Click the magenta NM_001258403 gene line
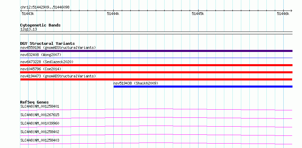The image size is (302, 148). point(156,143)
